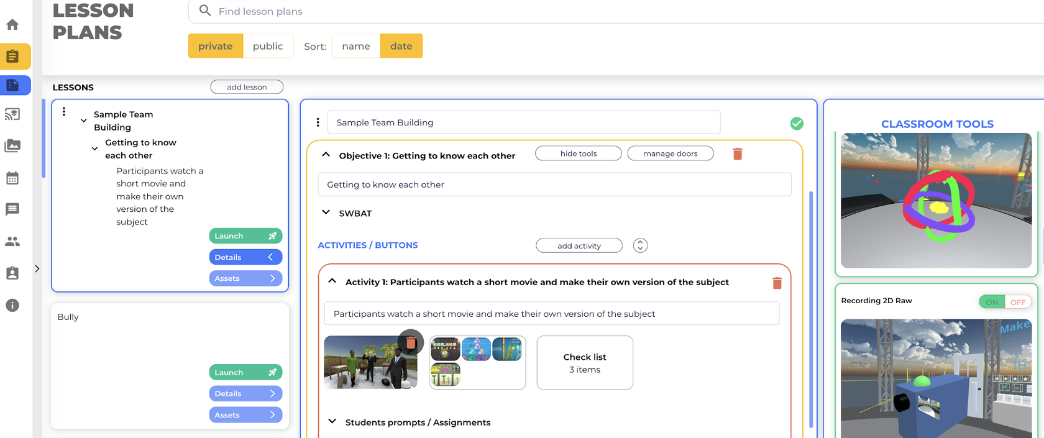The height and width of the screenshot is (438, 1044).
Task: Click the home icon in the sidebar
Action: pyautogui.click(x=12, y=25)
